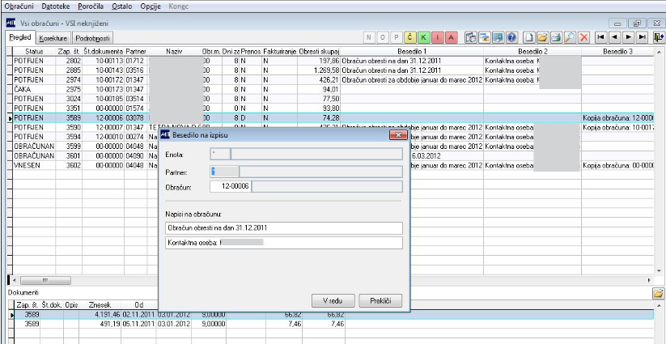The width and height of the screenshot is (666, 344).
Task: Click the Obračun input field in dialog
Action: click(x=229, y=187)
